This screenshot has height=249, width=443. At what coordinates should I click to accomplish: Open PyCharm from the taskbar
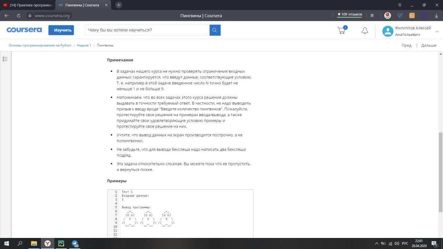tap(61, 243)
